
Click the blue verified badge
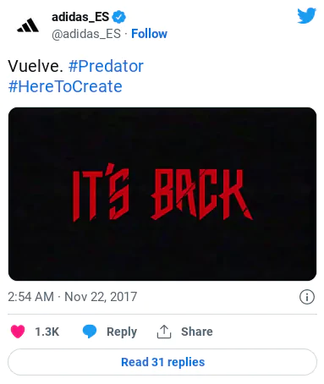pos(118,17)
